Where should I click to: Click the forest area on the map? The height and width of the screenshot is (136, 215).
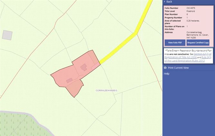21,125
